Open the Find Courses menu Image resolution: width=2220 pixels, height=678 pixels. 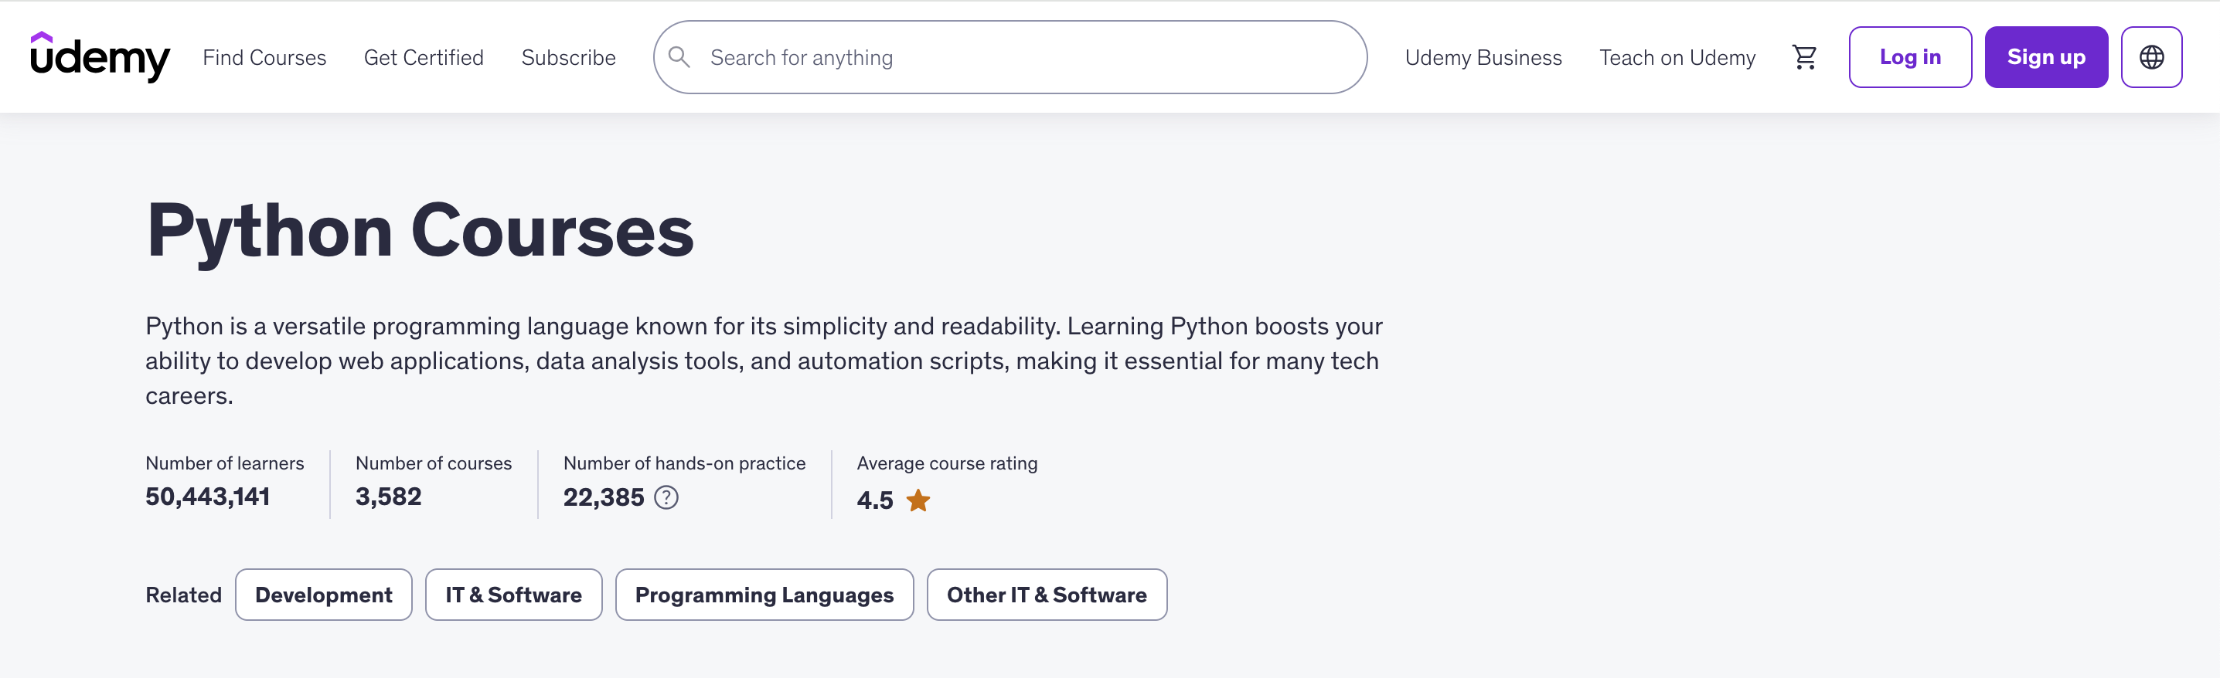(x=264, y=58)
